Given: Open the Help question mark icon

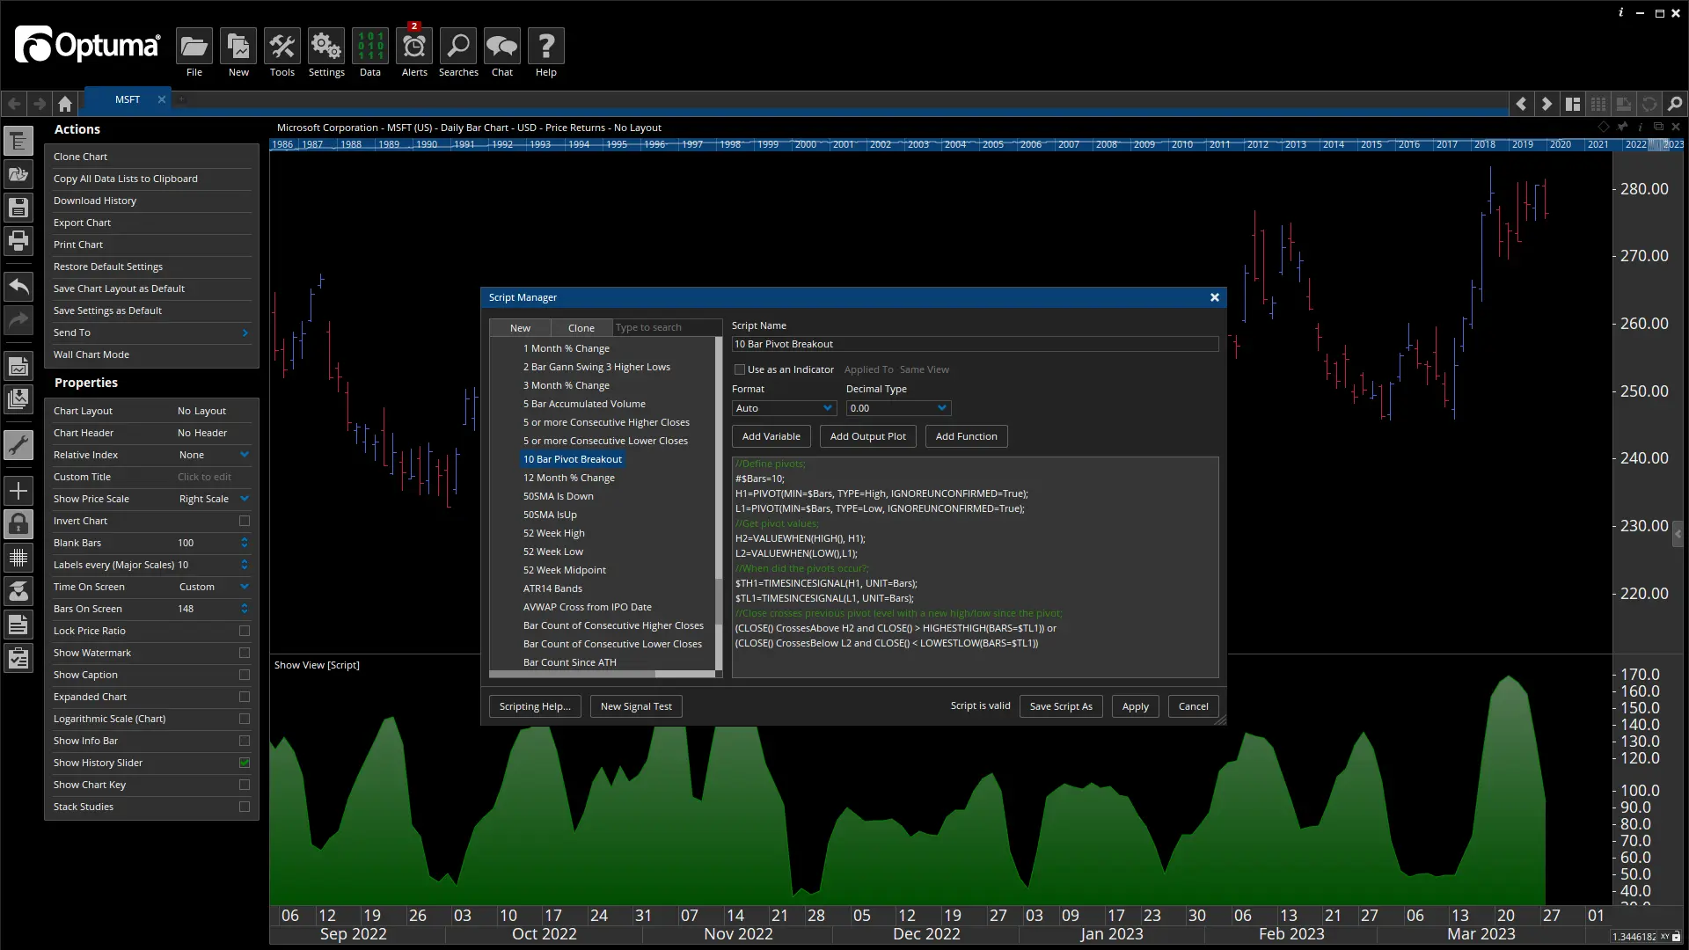Looking at the screenshot, I should tap(546, 47).
